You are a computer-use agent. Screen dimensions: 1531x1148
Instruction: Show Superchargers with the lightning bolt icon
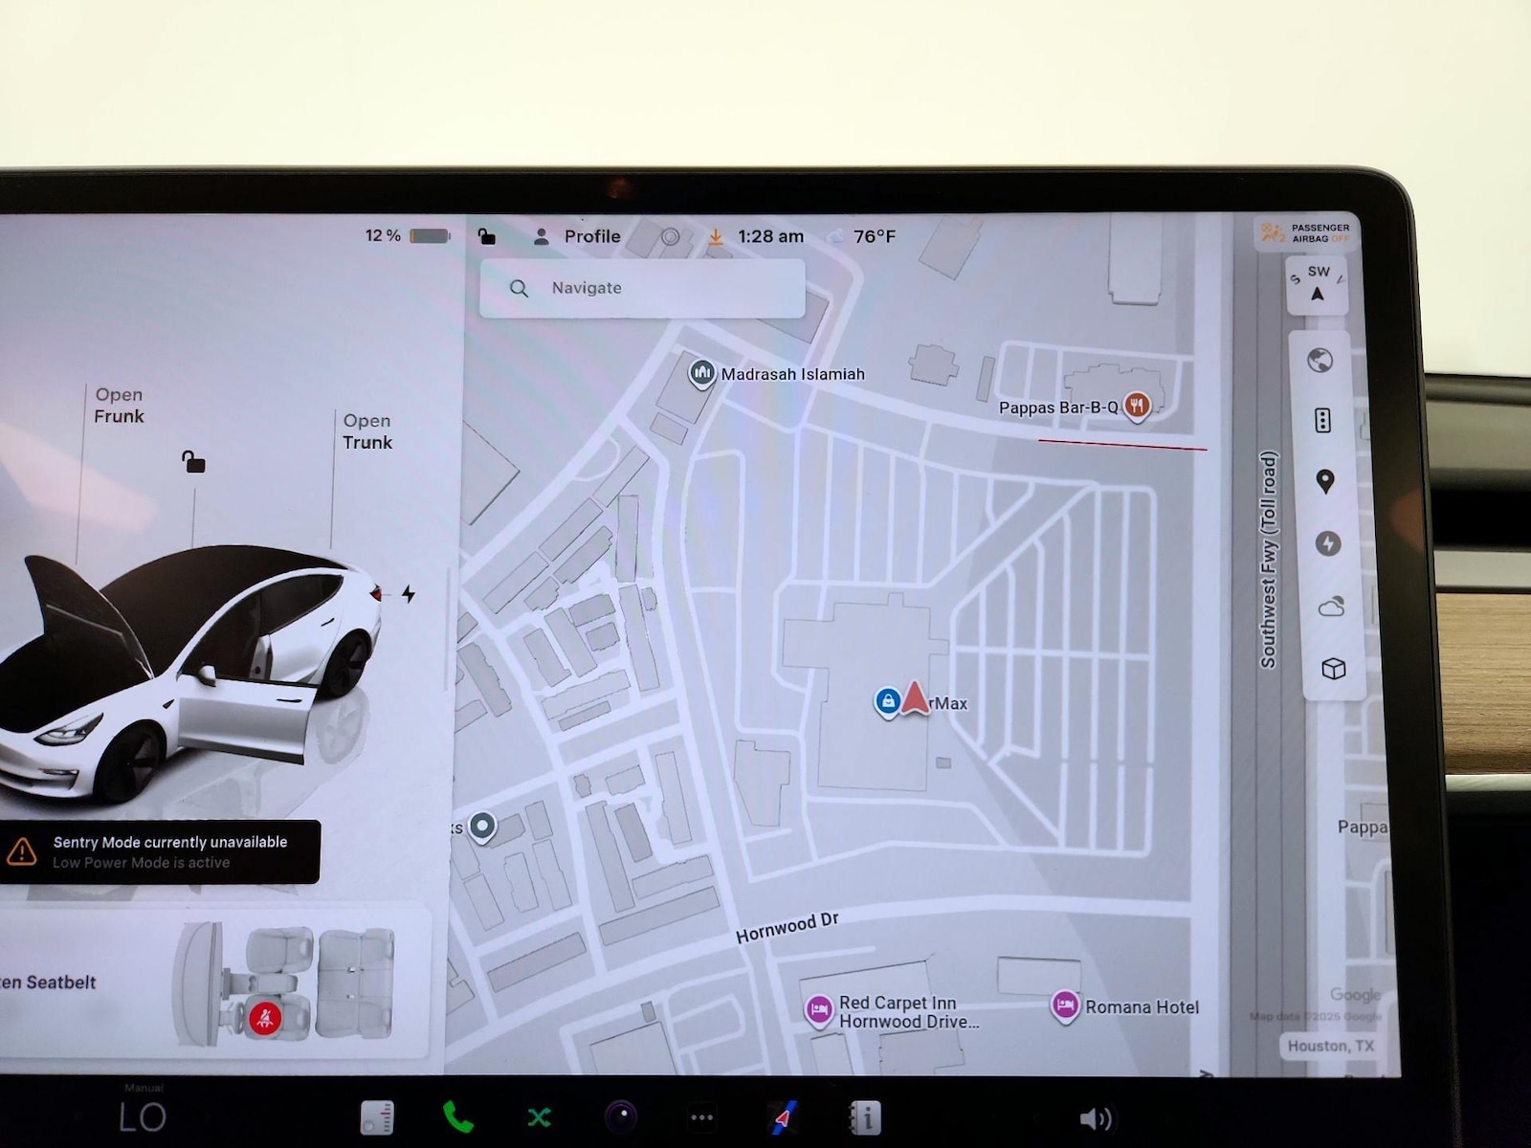coord(1327,543)
